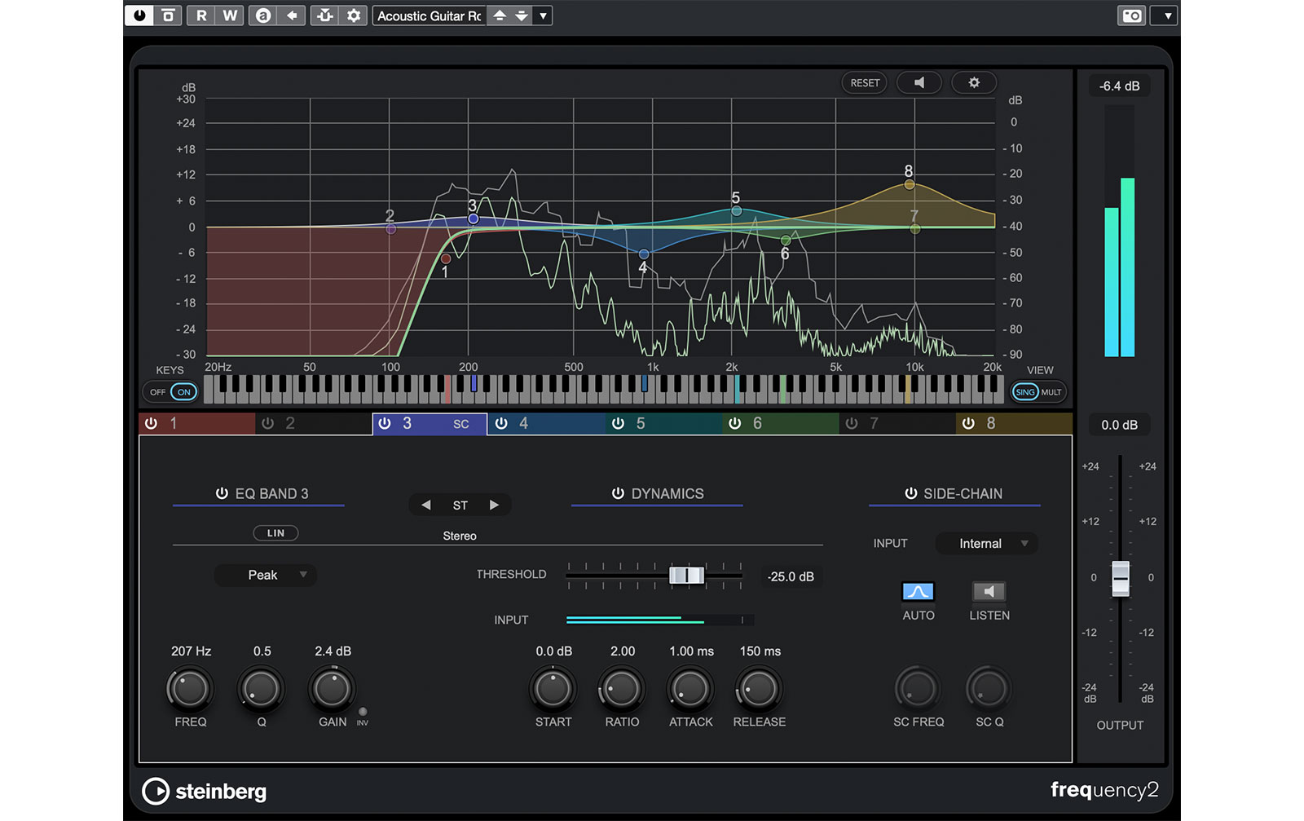Switch to the band 5 tab
The height and width of the screenshot is (821, 1304).
point(664,423)
